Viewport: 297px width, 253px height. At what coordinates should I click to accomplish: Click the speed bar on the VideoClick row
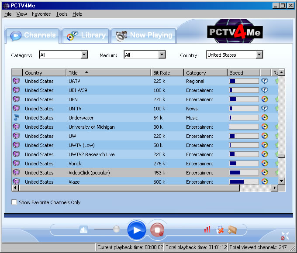(244, 172)
